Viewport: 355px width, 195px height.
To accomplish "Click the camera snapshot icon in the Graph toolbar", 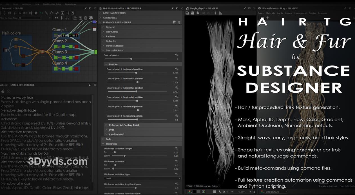I will coord(10,13).
